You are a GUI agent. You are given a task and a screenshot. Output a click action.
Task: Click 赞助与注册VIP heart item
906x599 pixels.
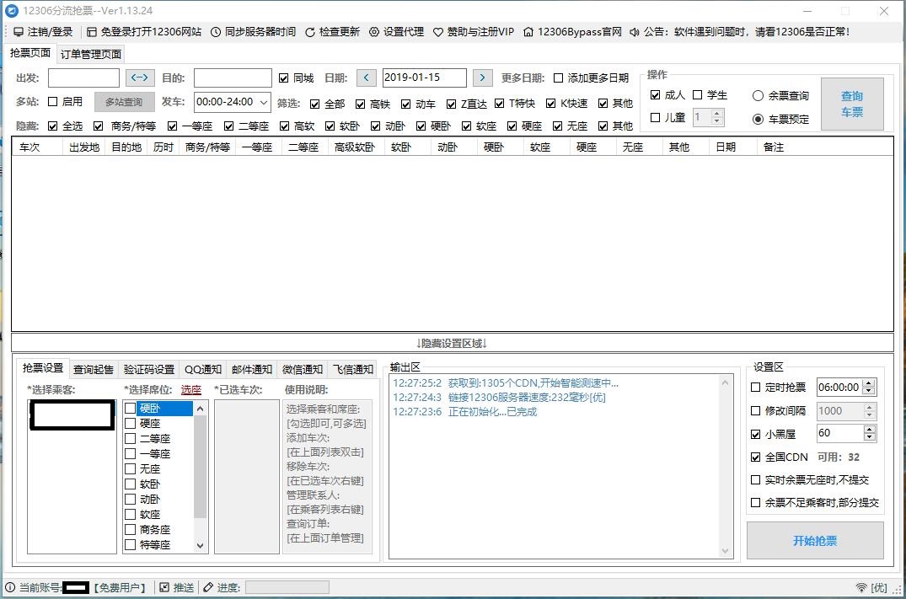click(x=473, y=32)
